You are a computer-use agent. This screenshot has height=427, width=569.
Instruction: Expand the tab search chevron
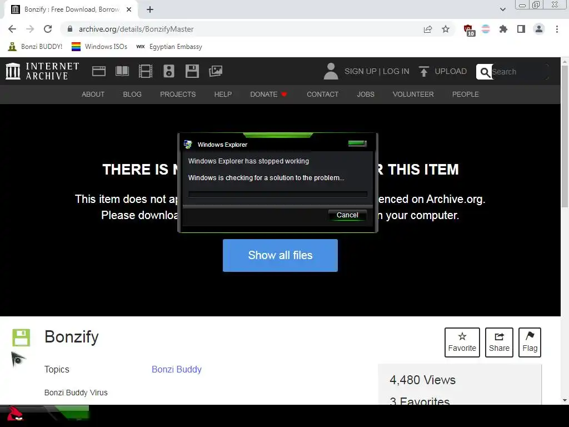tap(502, 9)
